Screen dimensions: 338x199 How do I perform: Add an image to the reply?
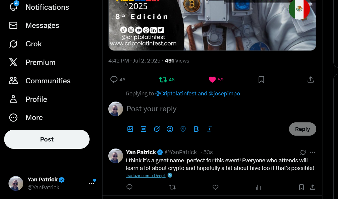coord(130,129)
